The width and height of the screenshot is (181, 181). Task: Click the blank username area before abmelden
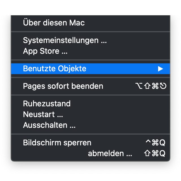(x=54, y=154)
